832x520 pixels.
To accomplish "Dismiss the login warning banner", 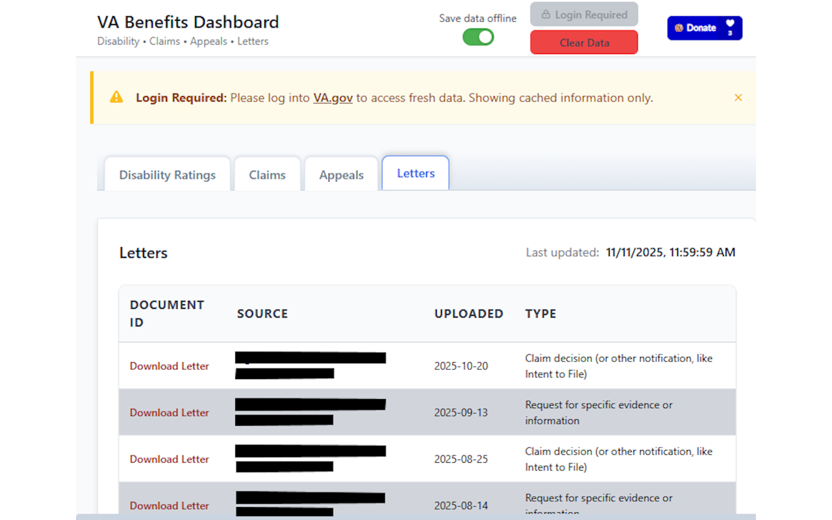I will tap(738, 97).
